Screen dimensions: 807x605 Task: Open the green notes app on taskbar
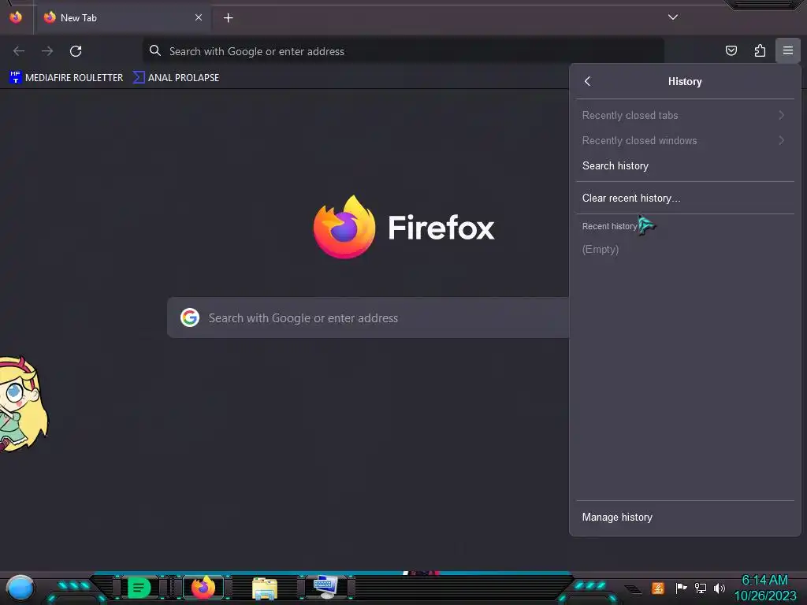[x=139, y=588]
